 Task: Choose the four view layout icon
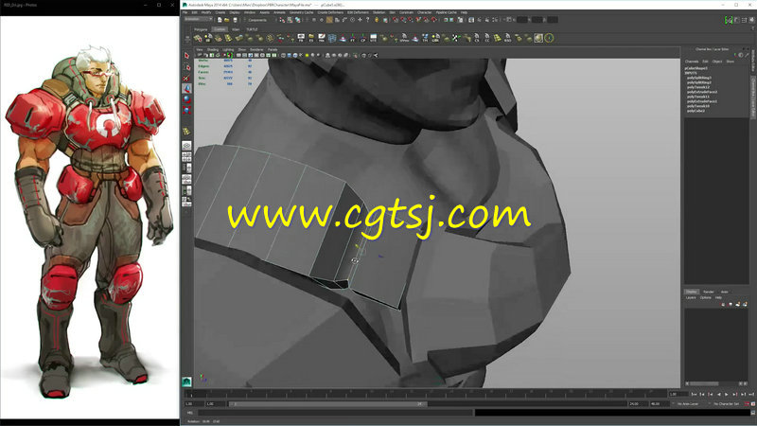pos(186,157)
